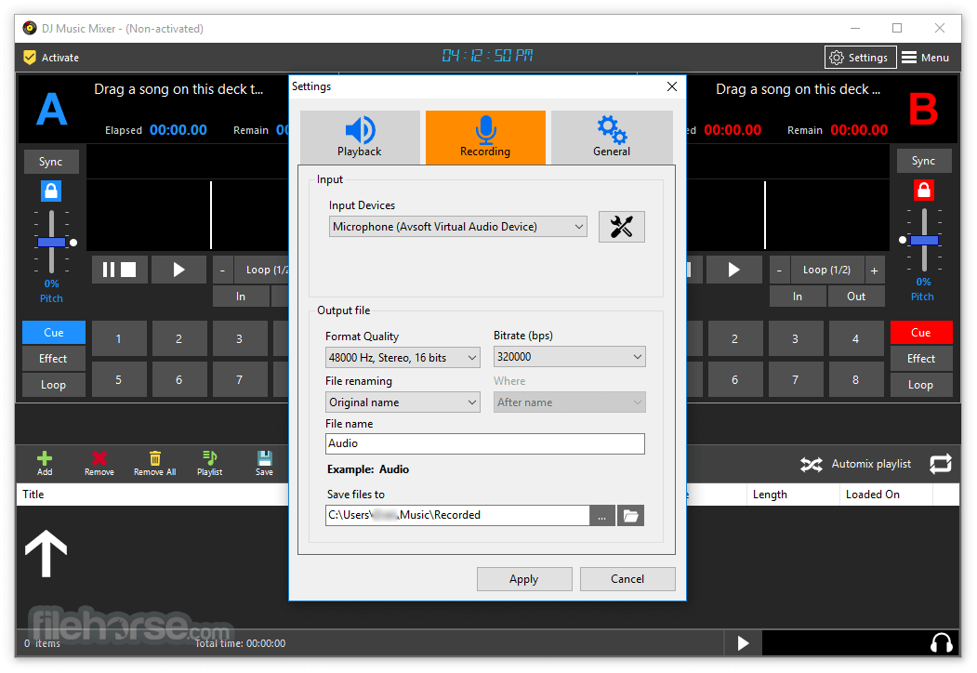
Task: Play preview in bottom status bar
Action: coord(743,642)
